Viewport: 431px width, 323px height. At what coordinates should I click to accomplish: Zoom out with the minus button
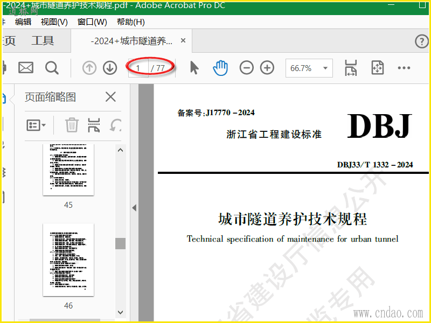(x=247, y=68)
